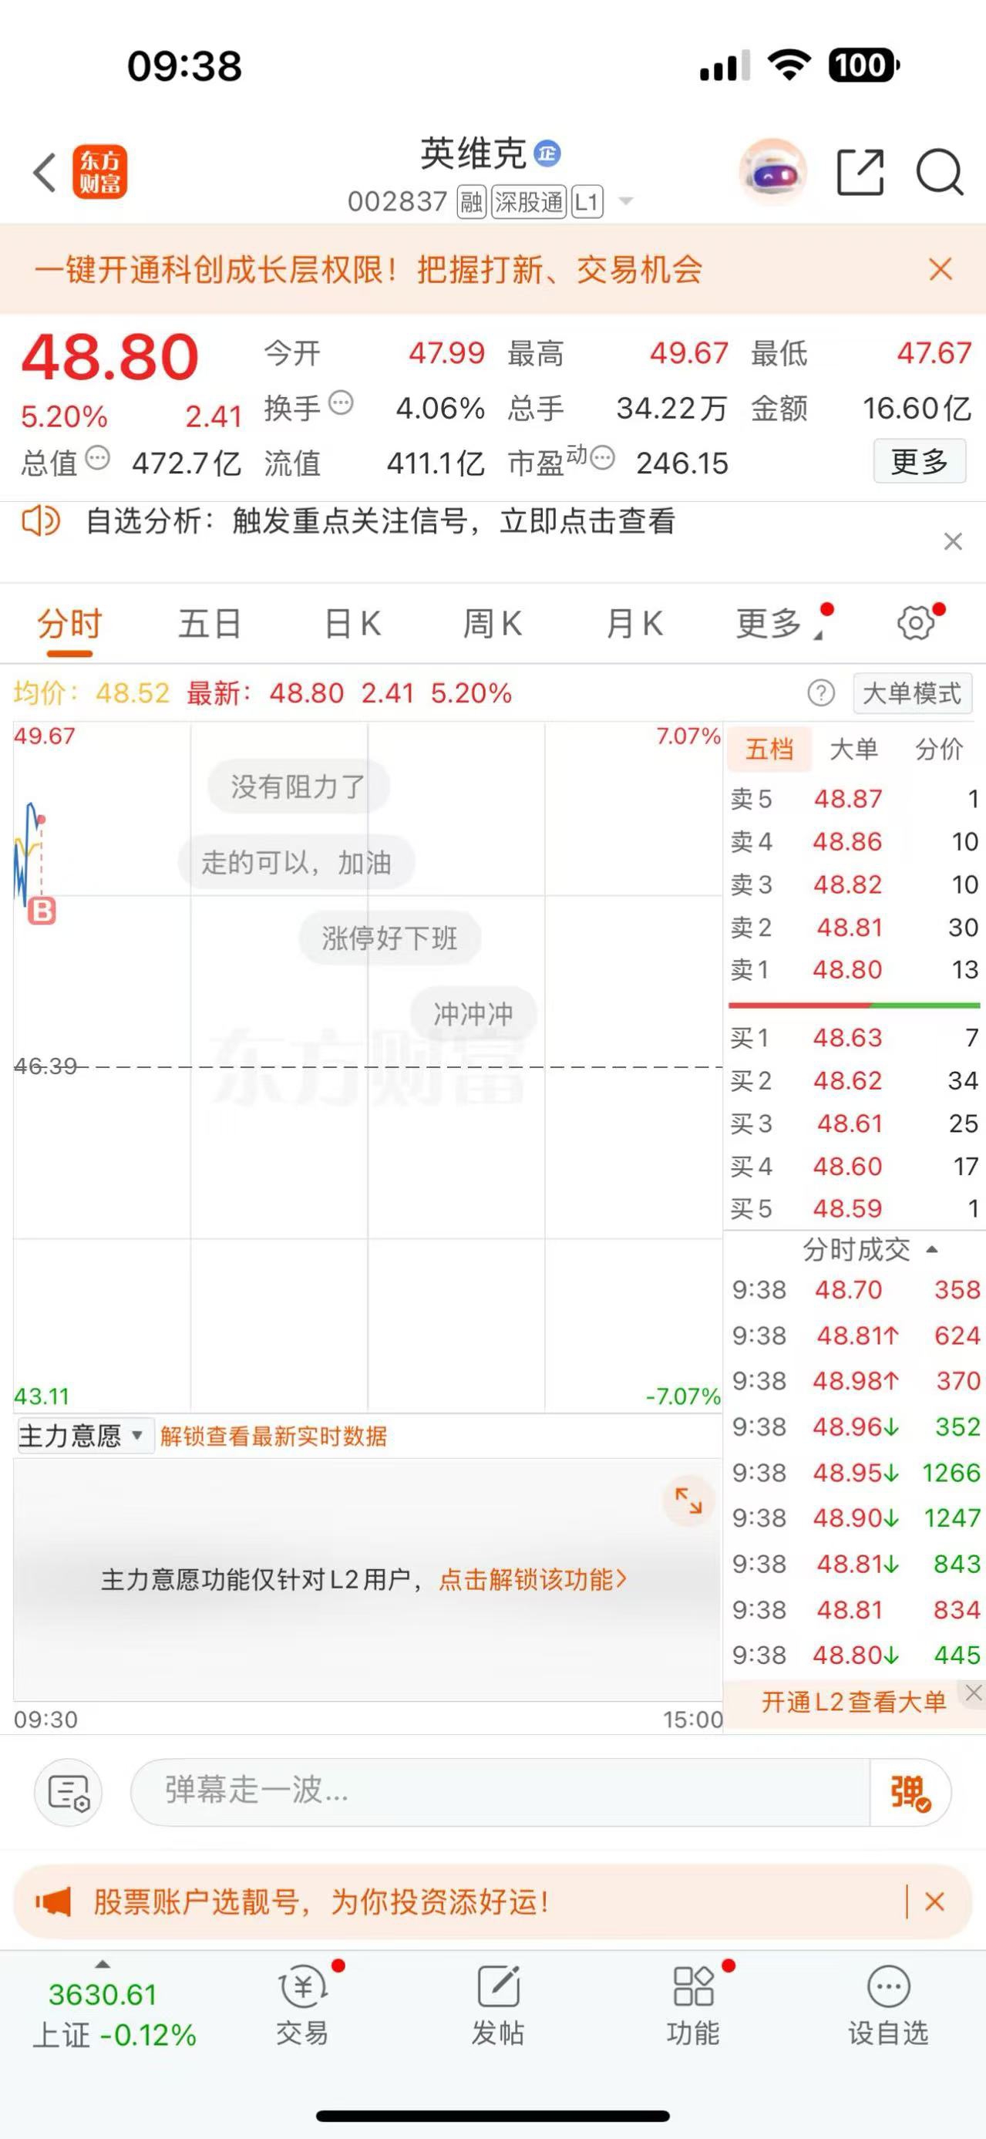Dismiss the 自选分析 notice
Screen dimensions: 986x2139
pyautogui.click(x=953, y=541)
